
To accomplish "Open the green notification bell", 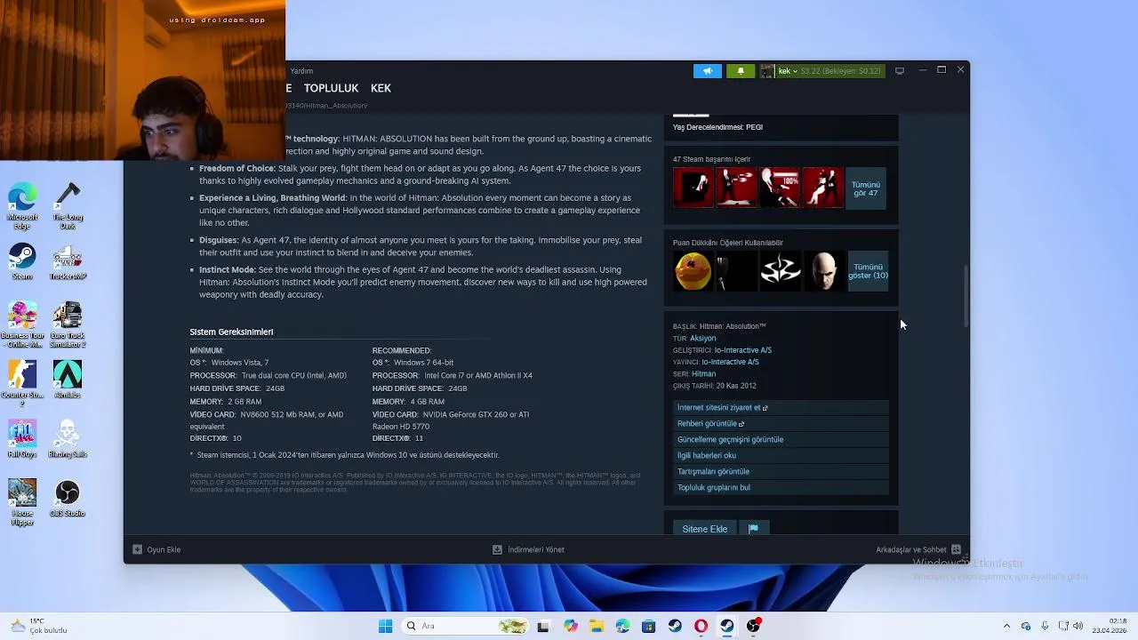I will tap(741, 71).
